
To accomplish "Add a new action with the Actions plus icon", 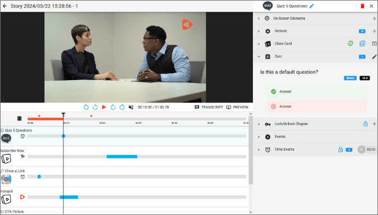I will (374, 31).
